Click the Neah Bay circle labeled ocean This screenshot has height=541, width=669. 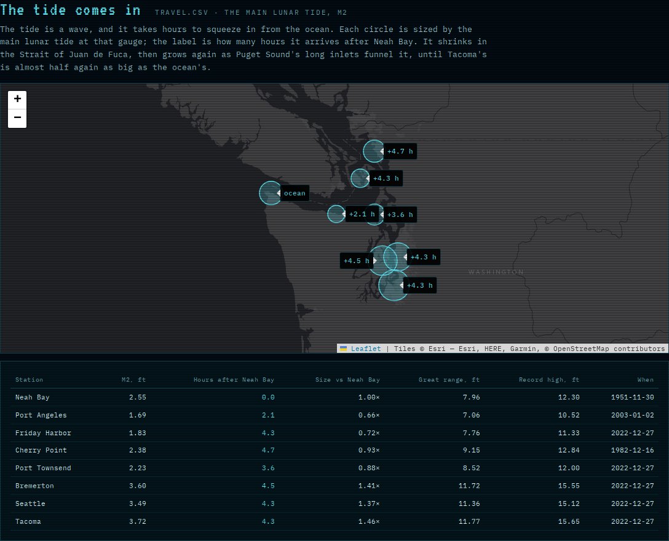point(271,193)
